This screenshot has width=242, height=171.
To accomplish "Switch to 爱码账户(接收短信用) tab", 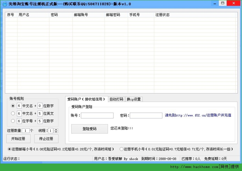I will [87, 99].
